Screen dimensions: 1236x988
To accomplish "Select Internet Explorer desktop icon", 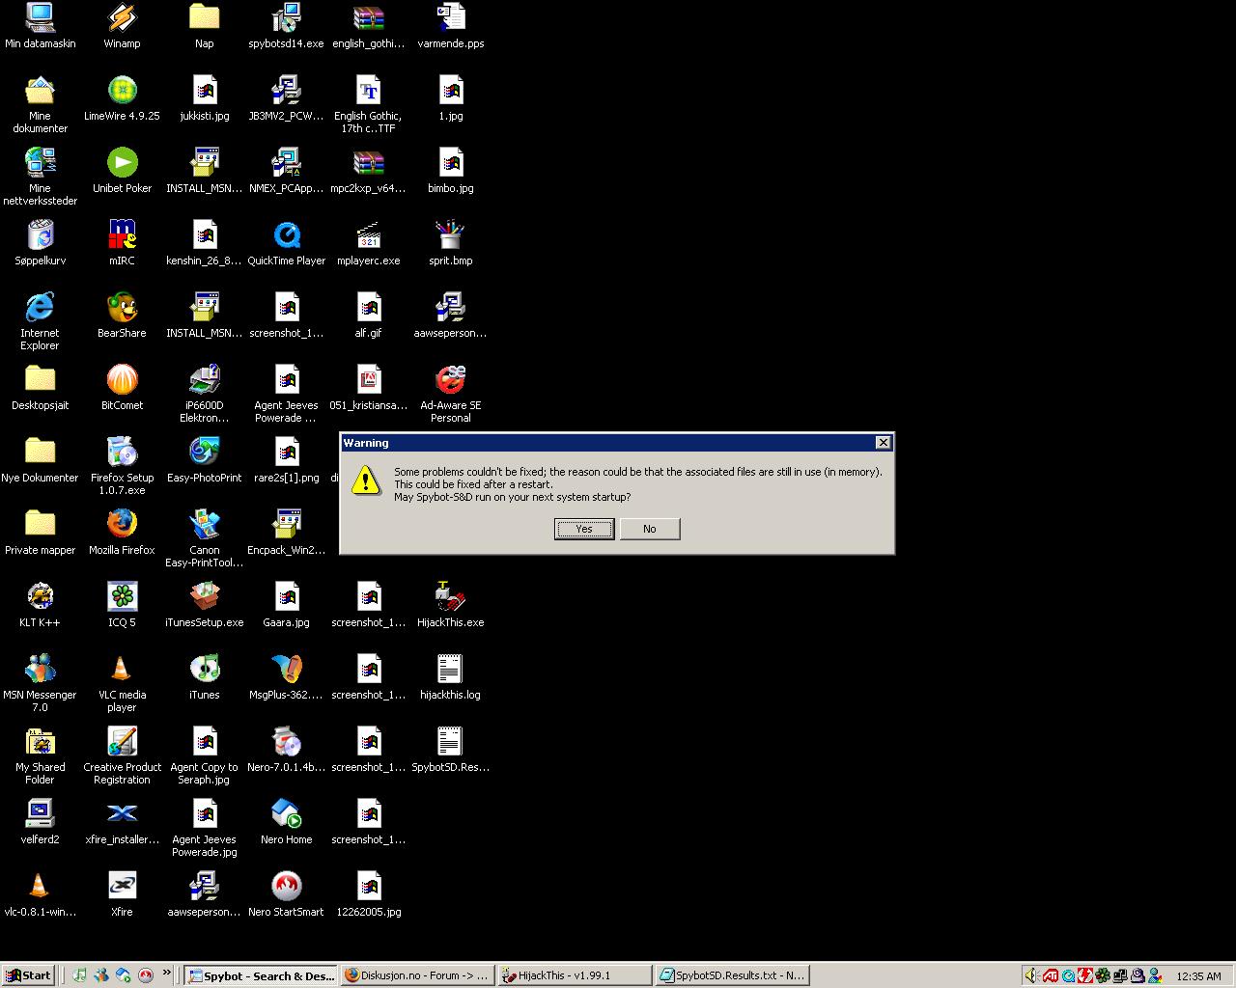I will click(x=40, y=321).
